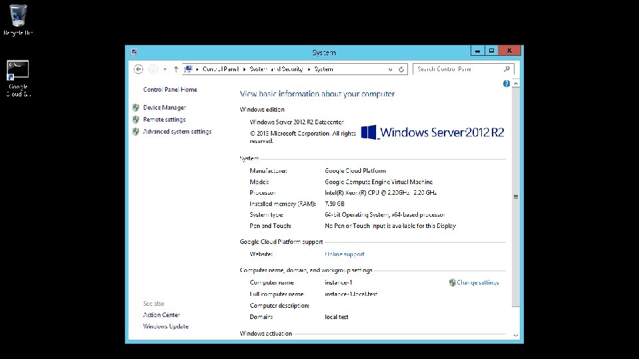Click the shield icon beside Remote settings
The image size is (639, 359).
pos(136,119)
